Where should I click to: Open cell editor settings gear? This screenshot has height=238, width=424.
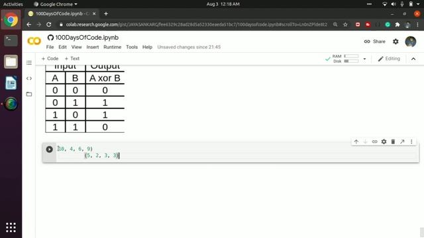point(384,141)
